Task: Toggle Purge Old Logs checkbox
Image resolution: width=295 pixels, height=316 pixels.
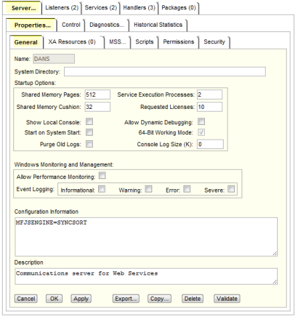Action: 89,144
